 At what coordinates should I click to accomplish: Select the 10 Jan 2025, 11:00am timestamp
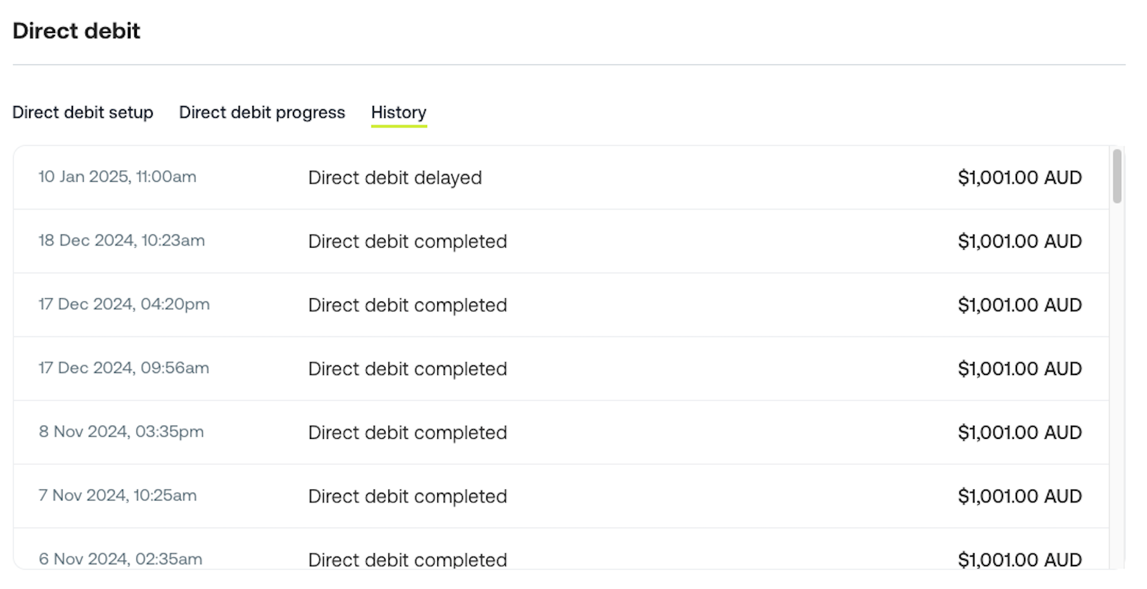117,177
